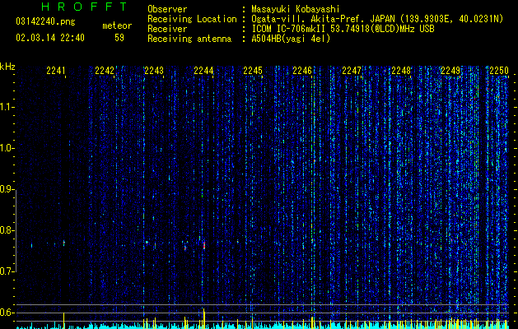Click the 1.1 frequency axis label
Viewport: 518px width, 329px height.
click(7, 107)
